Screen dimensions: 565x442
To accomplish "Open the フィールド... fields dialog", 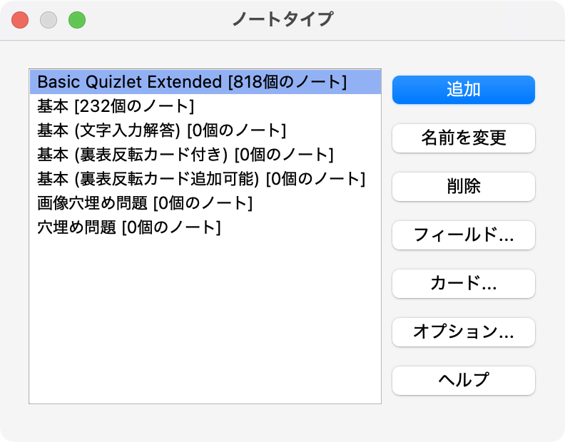I will [x=463, y=235].
